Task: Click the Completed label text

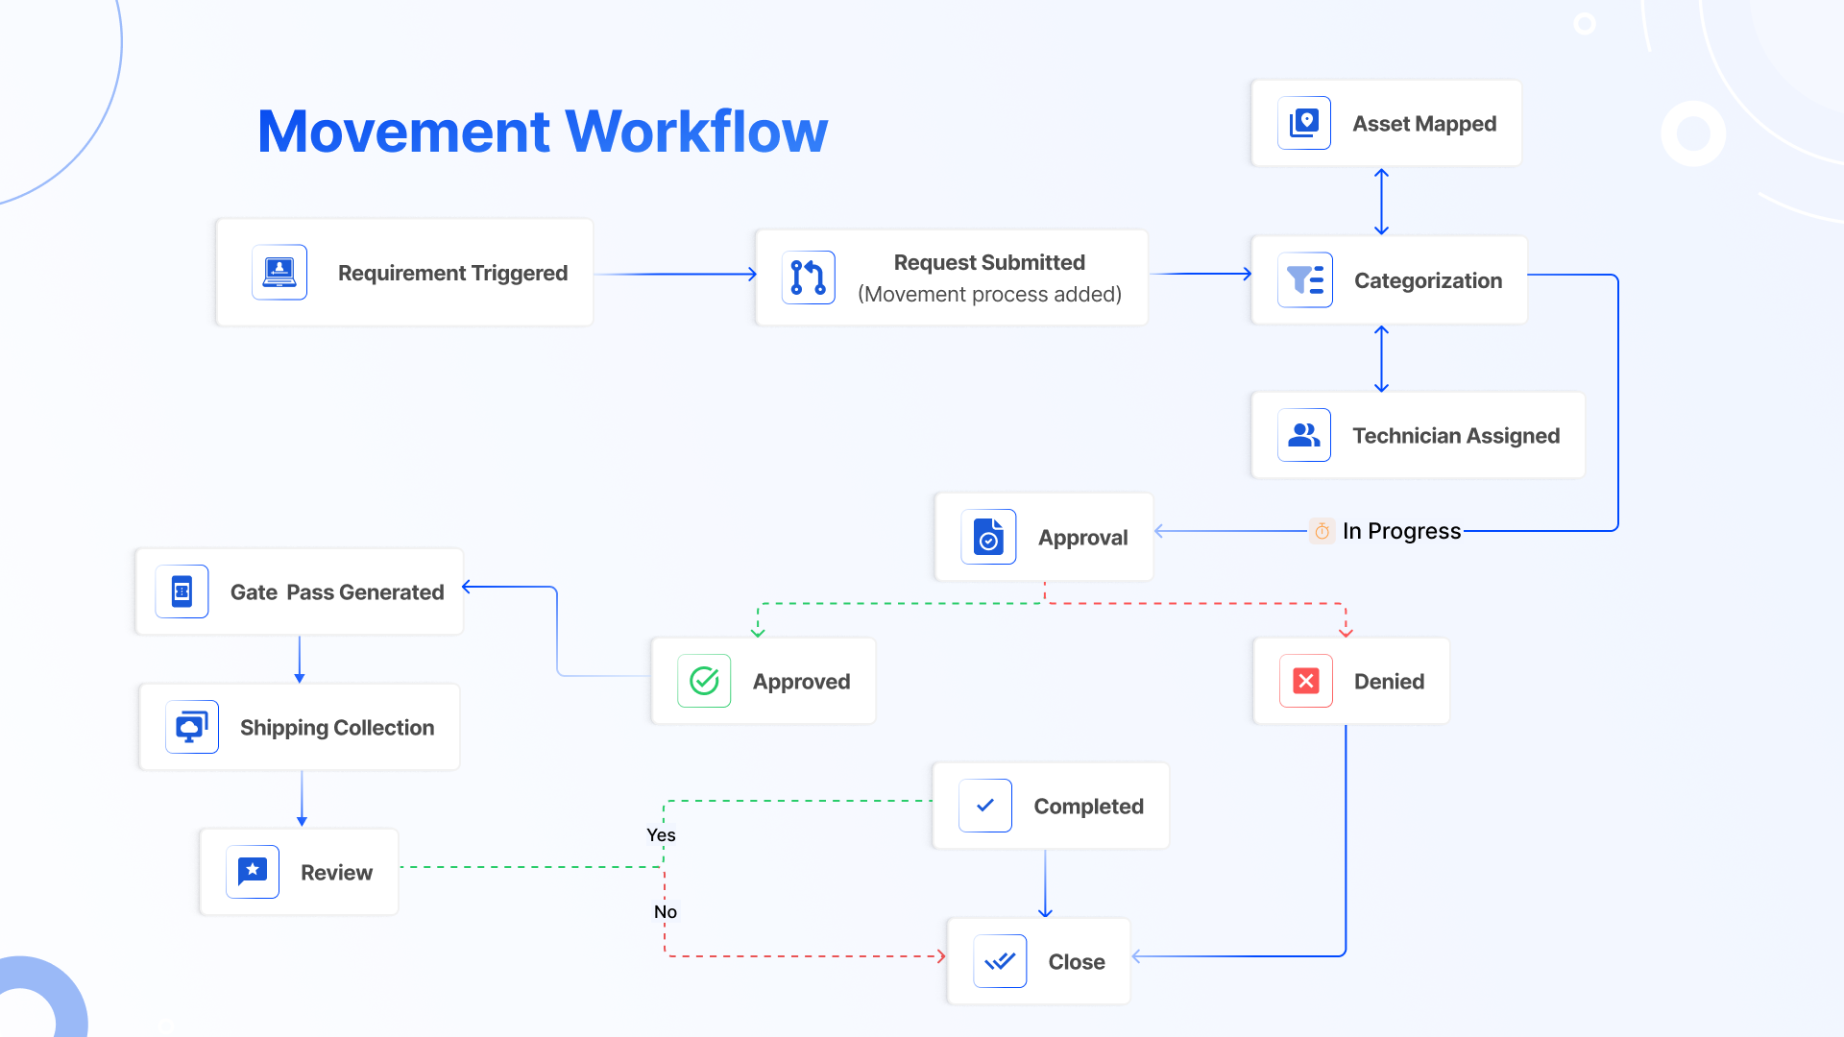Action: (x=1089, y=807)
